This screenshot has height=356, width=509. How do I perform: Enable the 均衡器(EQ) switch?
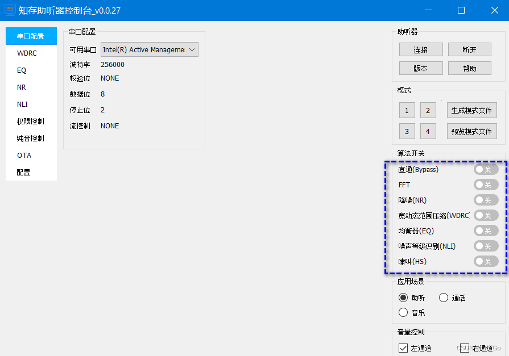(x=486, y=231)
